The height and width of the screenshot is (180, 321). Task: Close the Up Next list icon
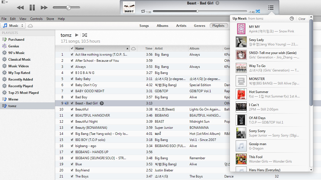[x=271, y=8]
